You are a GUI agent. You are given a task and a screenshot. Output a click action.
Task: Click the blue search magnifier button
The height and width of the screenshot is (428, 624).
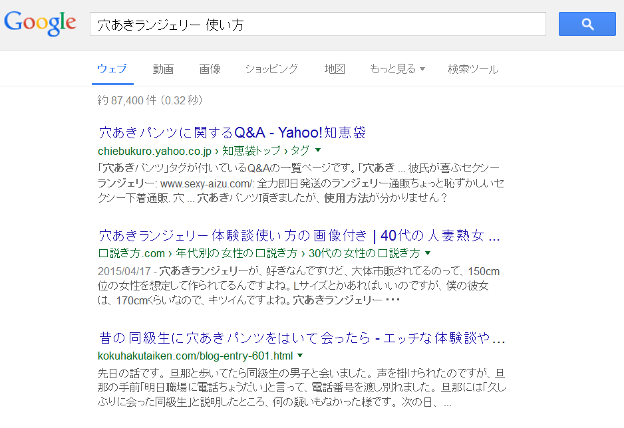point(586,24)
